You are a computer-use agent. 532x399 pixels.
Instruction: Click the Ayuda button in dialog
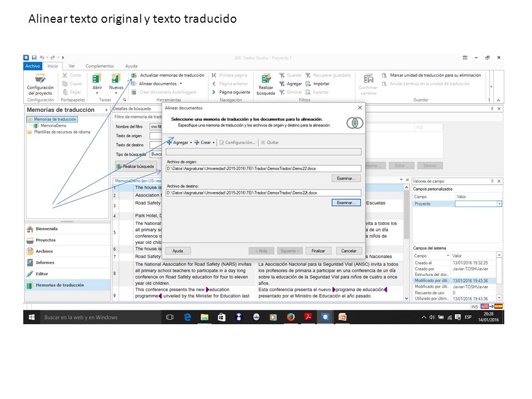[x=178, y=251]
